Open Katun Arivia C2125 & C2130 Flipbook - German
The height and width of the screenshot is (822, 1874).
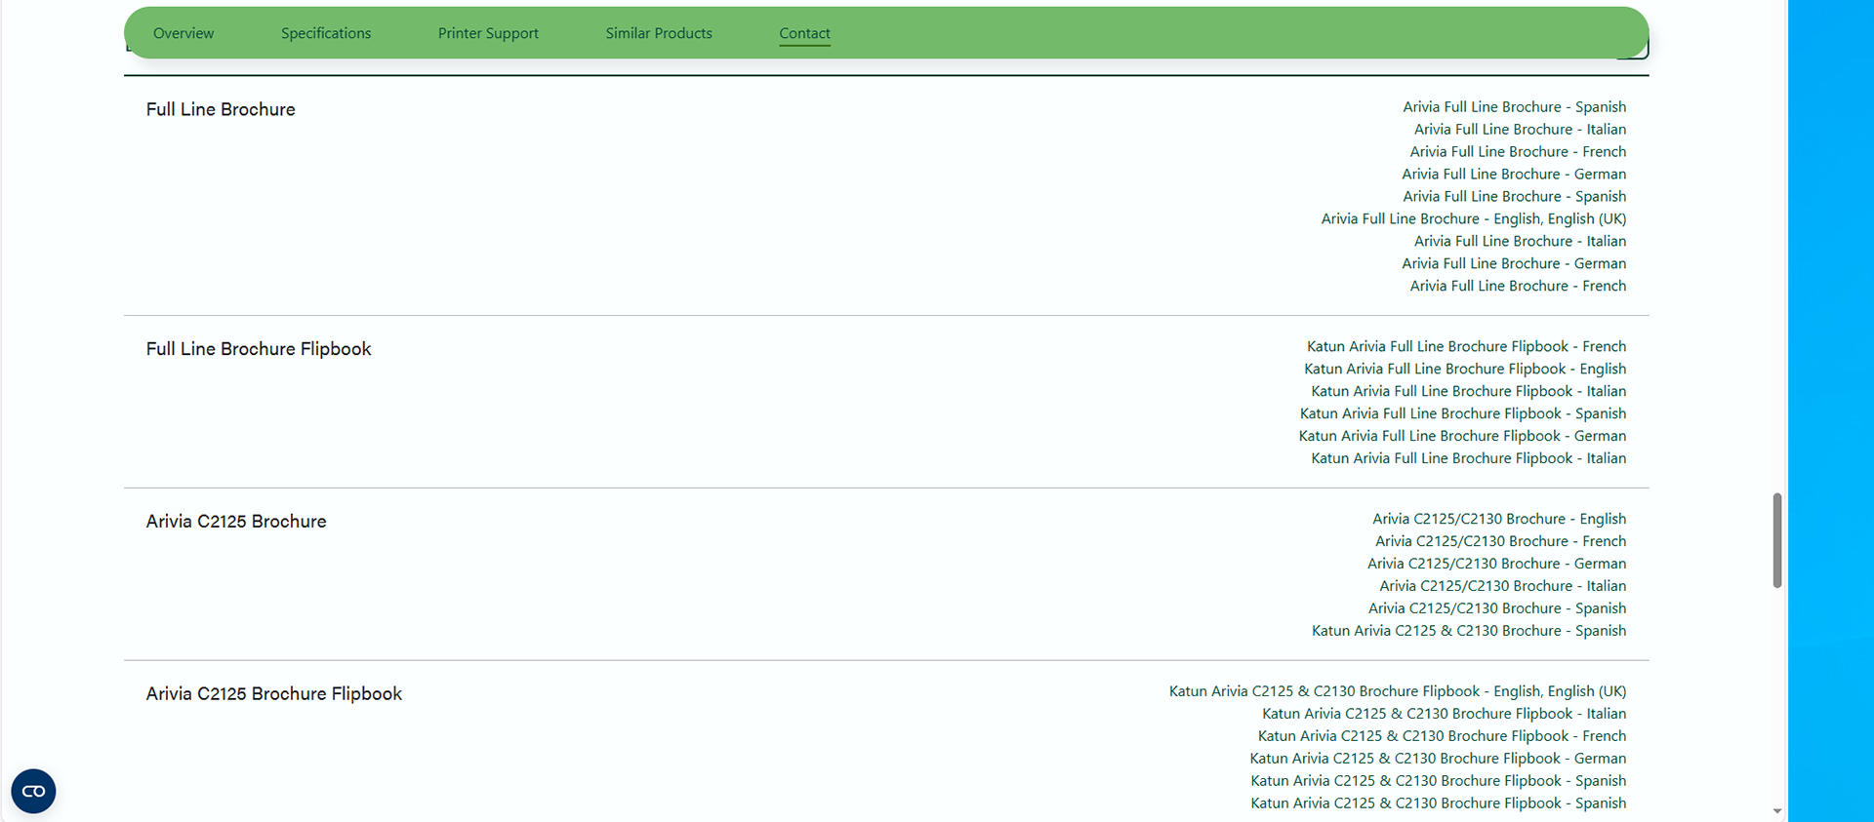(1438, 759)
